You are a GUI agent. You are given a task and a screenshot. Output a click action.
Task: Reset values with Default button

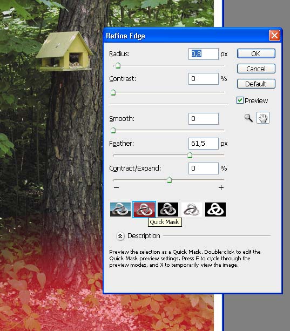click(256, 84)
